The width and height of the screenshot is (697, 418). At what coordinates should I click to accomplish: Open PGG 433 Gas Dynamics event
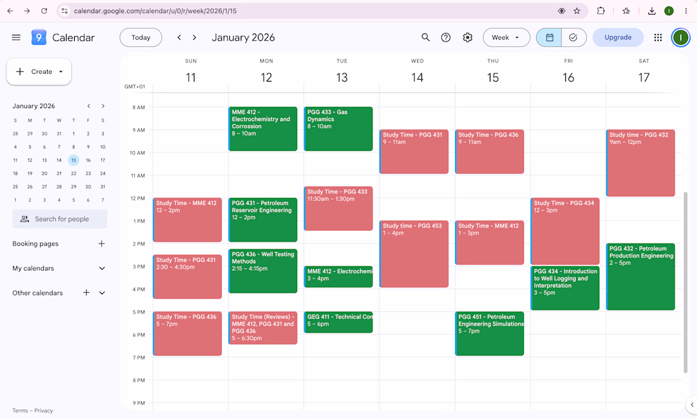(x=338, y=128)
